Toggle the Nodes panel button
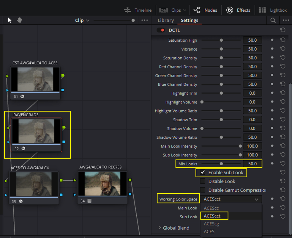 tap(205, 10)
